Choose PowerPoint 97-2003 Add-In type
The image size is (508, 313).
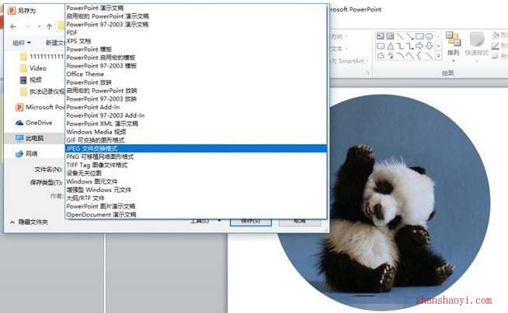[196, 115]
